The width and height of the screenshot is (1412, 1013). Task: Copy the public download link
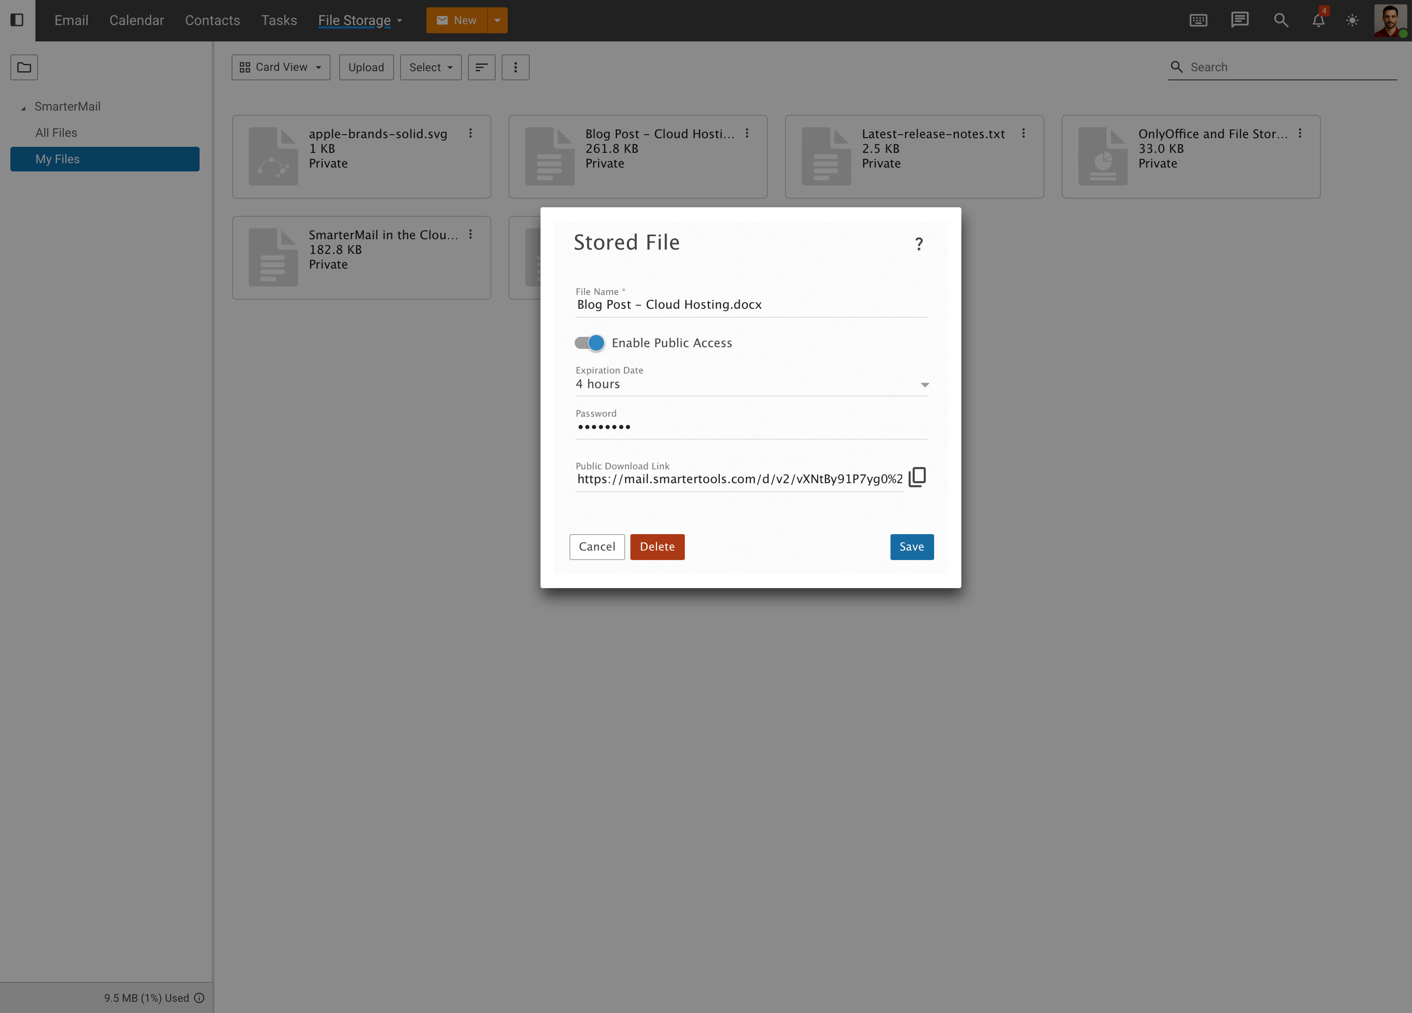tap(917, 477)
